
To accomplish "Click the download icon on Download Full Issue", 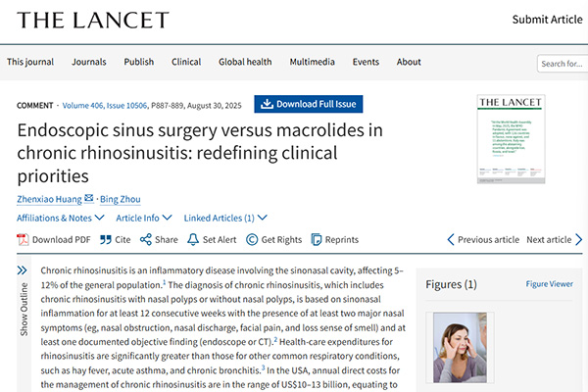I will pyautogui.click(x=266, y=104).
